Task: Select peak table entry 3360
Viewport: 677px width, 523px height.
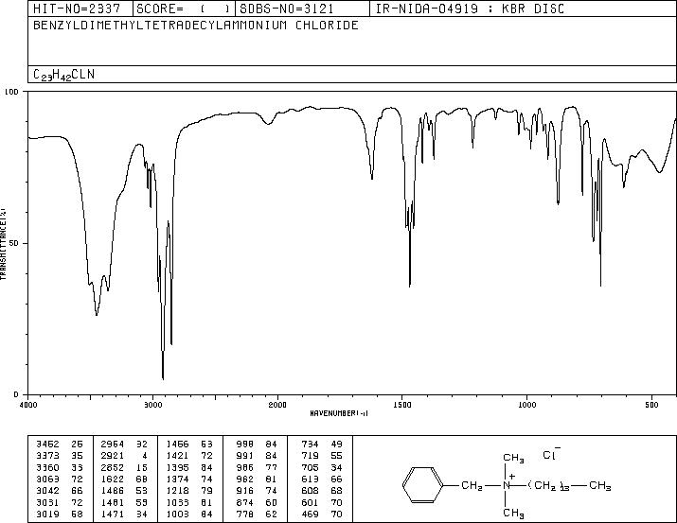Action: (x=47, y=467)
